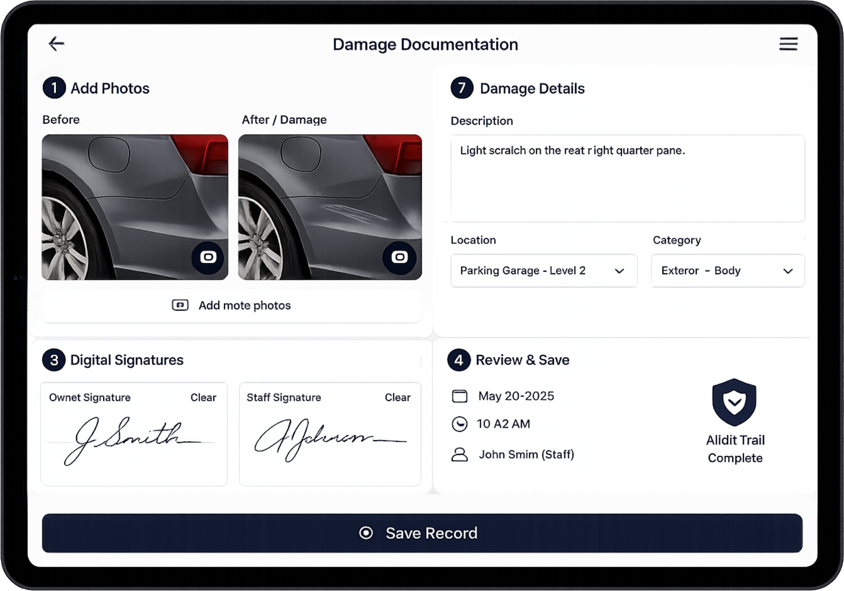
Task: Tap the owner signature J Smith pad
Action: click(134, 434)
